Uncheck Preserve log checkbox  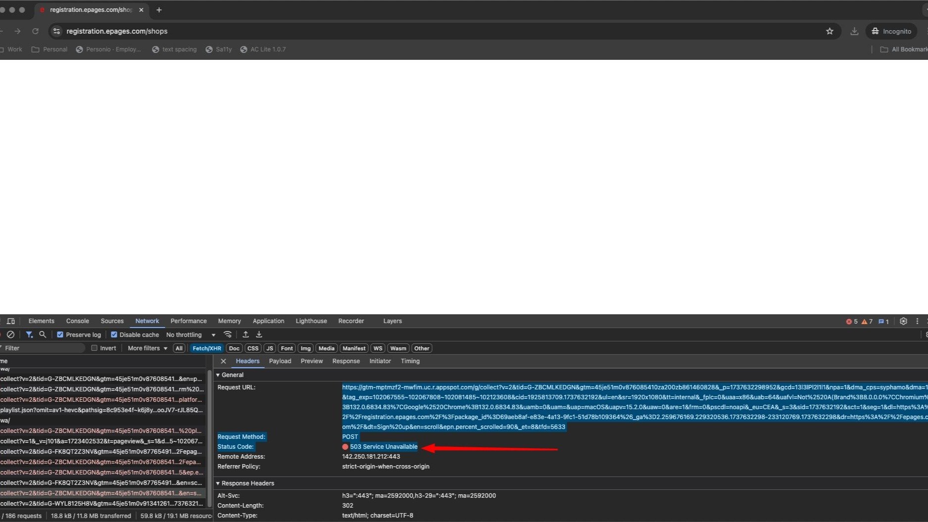pyautogui.click(x=60, y=335)
